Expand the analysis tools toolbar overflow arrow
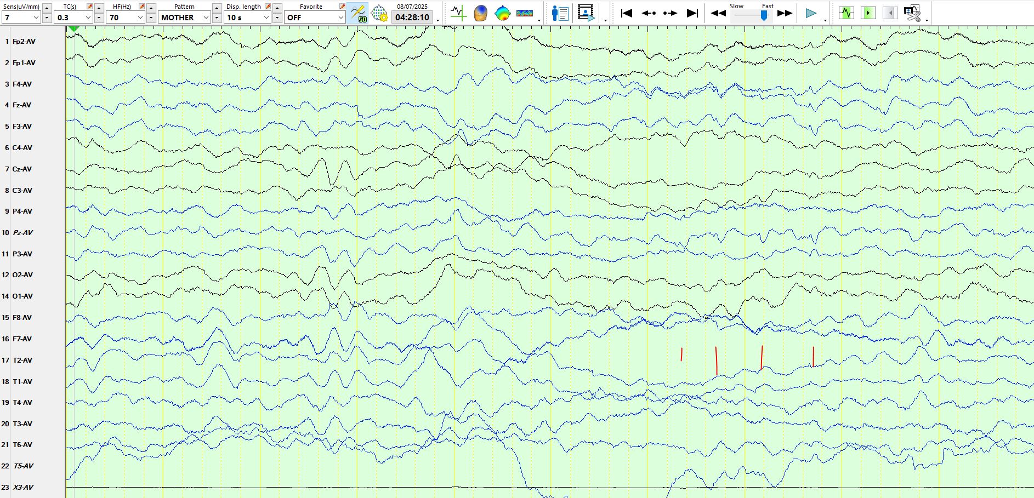Image resolution: width=1034 pixels, height=498 pixels. tap(539, 20)
